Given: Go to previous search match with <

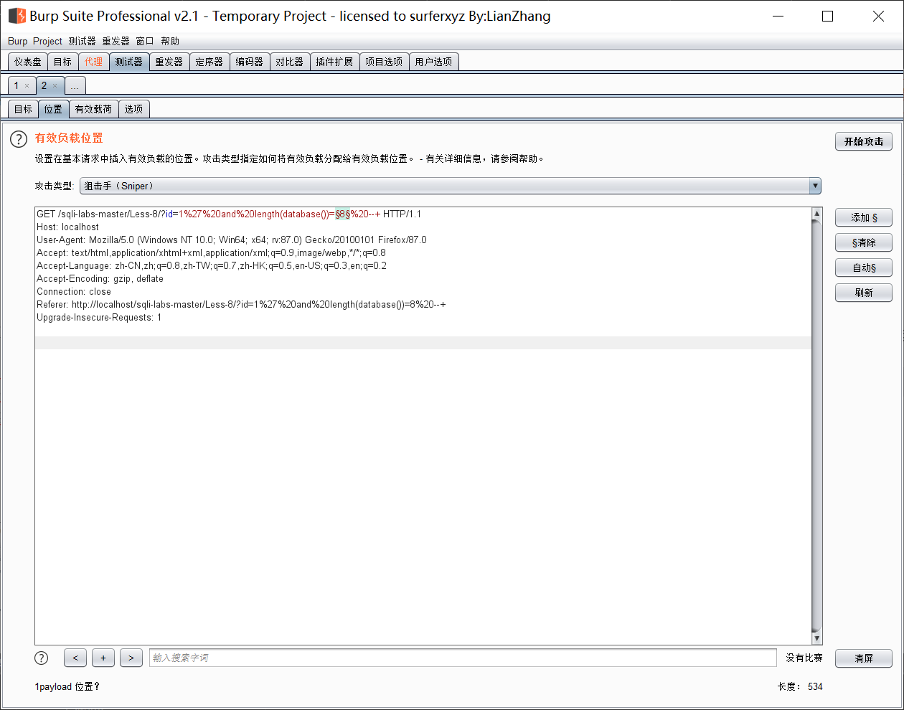Looking at the screenshot, I should click(x=75, y=658).
